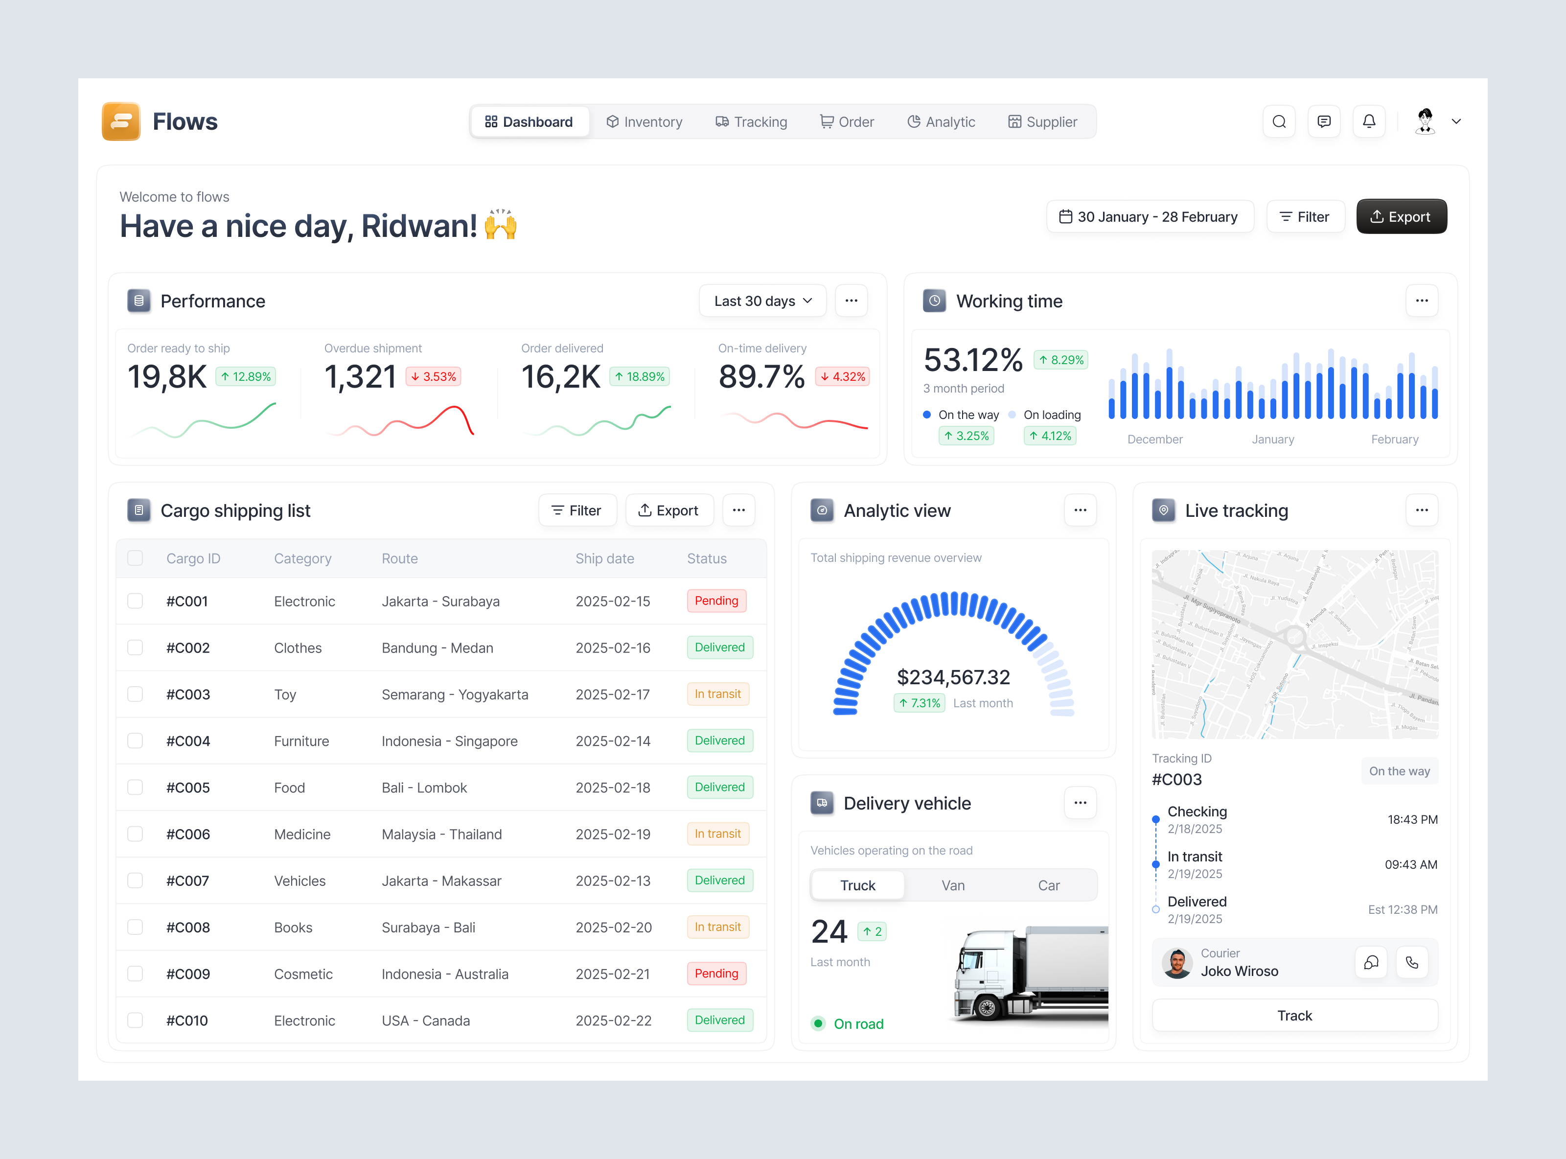Open profile menu chevron next to avatar
This screenshot has width=1566, height=1159.
coord(1456,121)
